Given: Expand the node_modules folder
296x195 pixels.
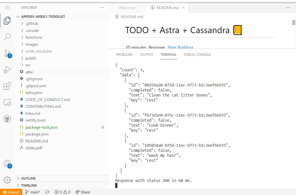Looking at the screenshot, I should point(62,51).
